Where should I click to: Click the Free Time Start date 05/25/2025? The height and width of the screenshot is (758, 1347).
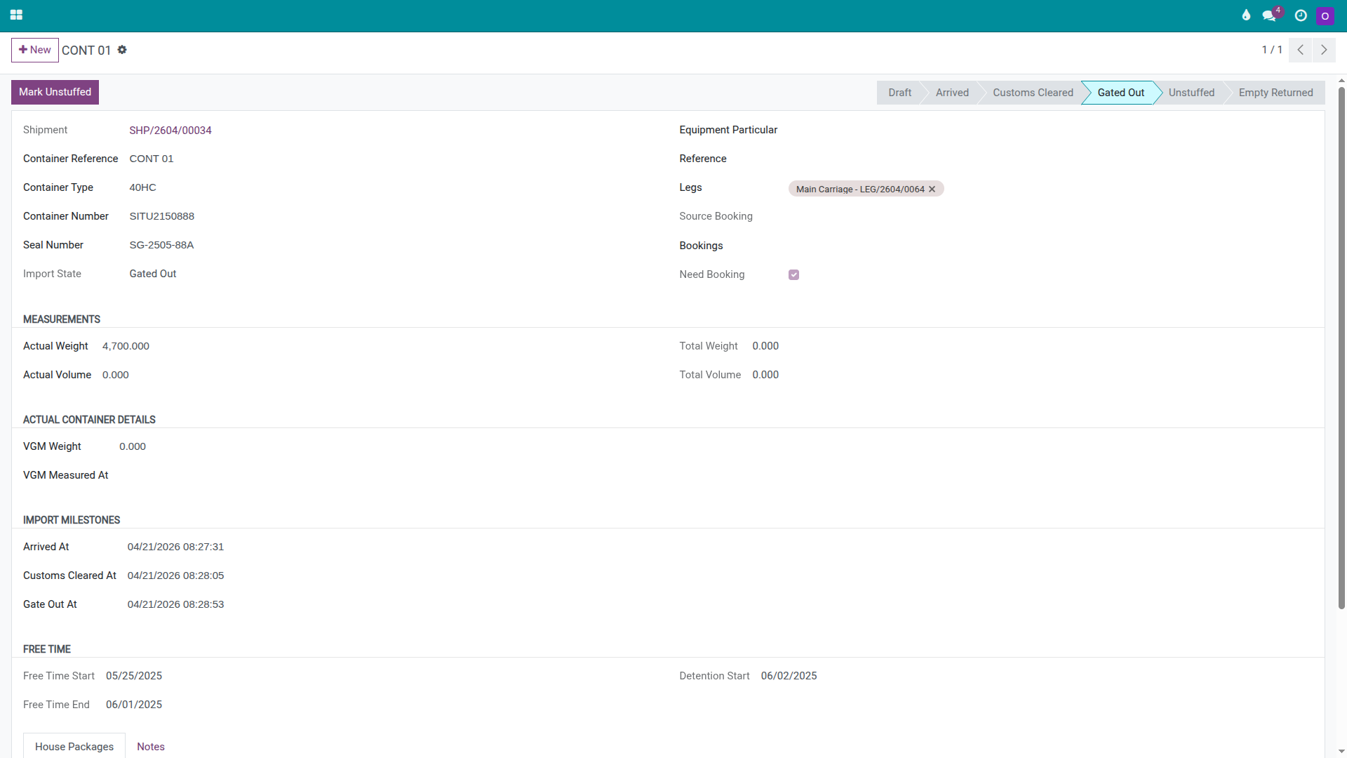coord(134,676)
